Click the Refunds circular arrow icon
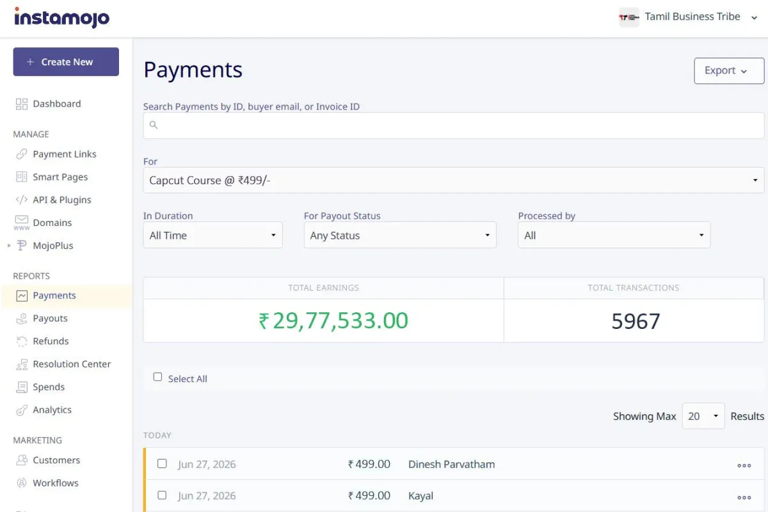The width and height of the screenshot is (768, 512). 22,341
